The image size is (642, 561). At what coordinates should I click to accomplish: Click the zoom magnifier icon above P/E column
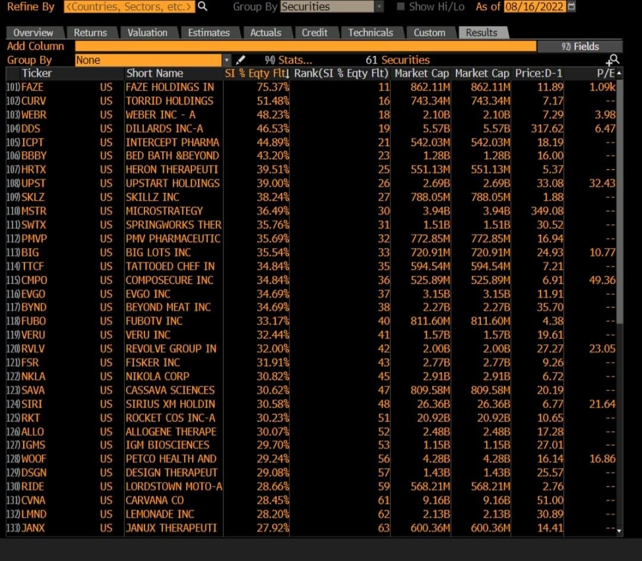coord(613,60)
